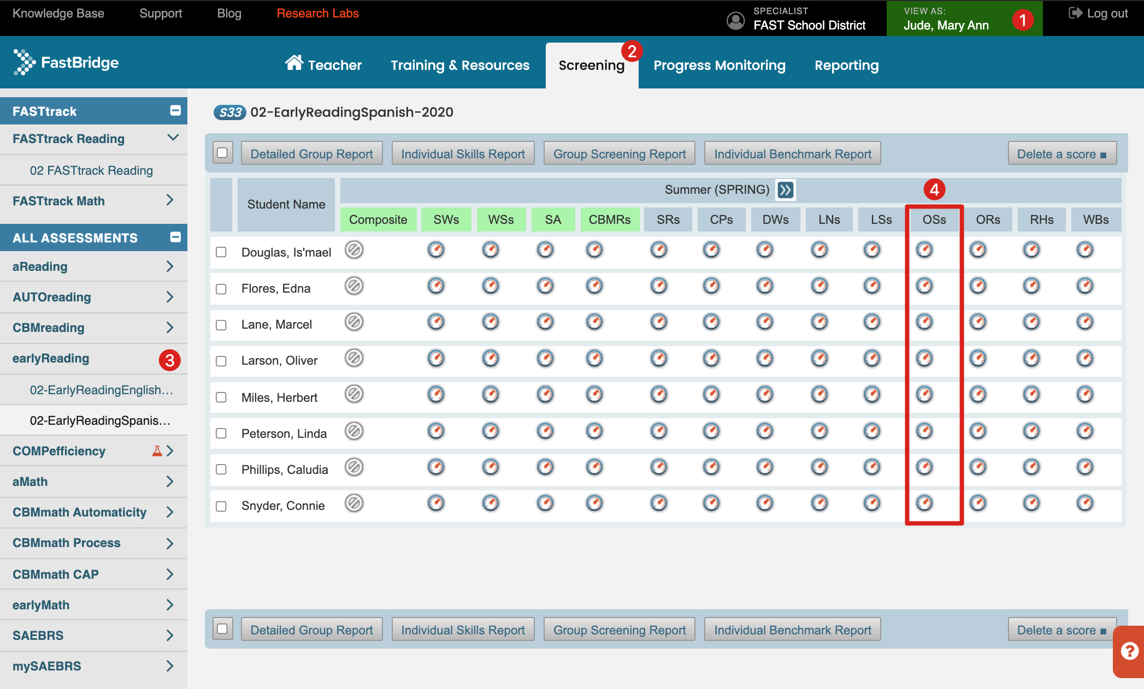Click the specialist user avatar icon
Screen dimensions: 1144x689
tap(735, 20)
